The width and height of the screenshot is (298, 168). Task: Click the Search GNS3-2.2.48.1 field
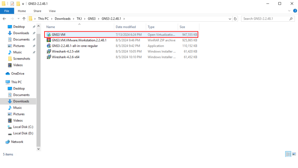[265, 19]
